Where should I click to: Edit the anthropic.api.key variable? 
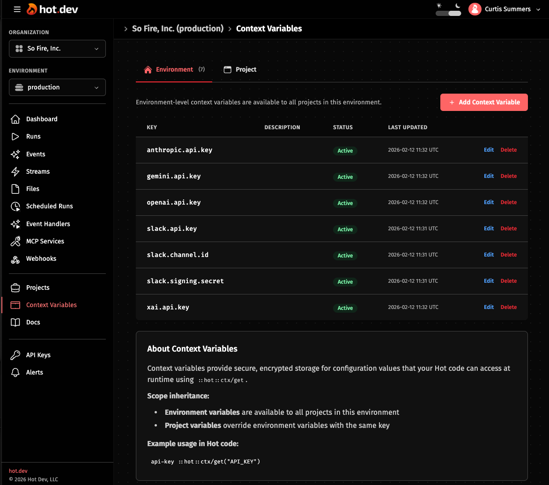(x=489, y=150)
